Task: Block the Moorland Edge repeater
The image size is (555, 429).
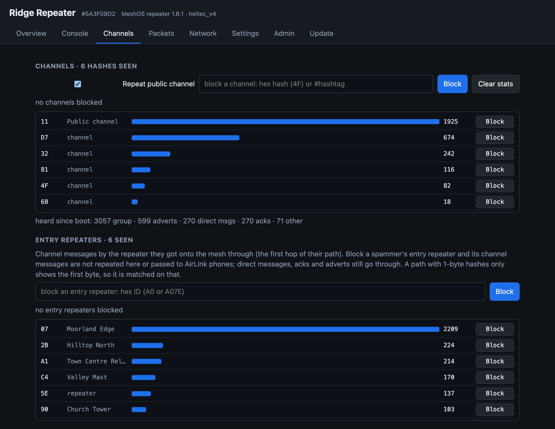Action: tap(495, 329)
